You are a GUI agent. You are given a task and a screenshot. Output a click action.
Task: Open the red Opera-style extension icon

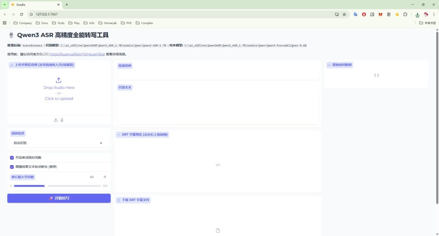click(x=364, y=14)
